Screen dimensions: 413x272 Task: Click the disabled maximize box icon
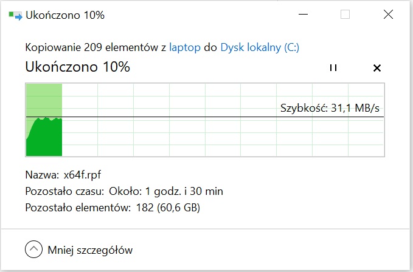point(345,15)
